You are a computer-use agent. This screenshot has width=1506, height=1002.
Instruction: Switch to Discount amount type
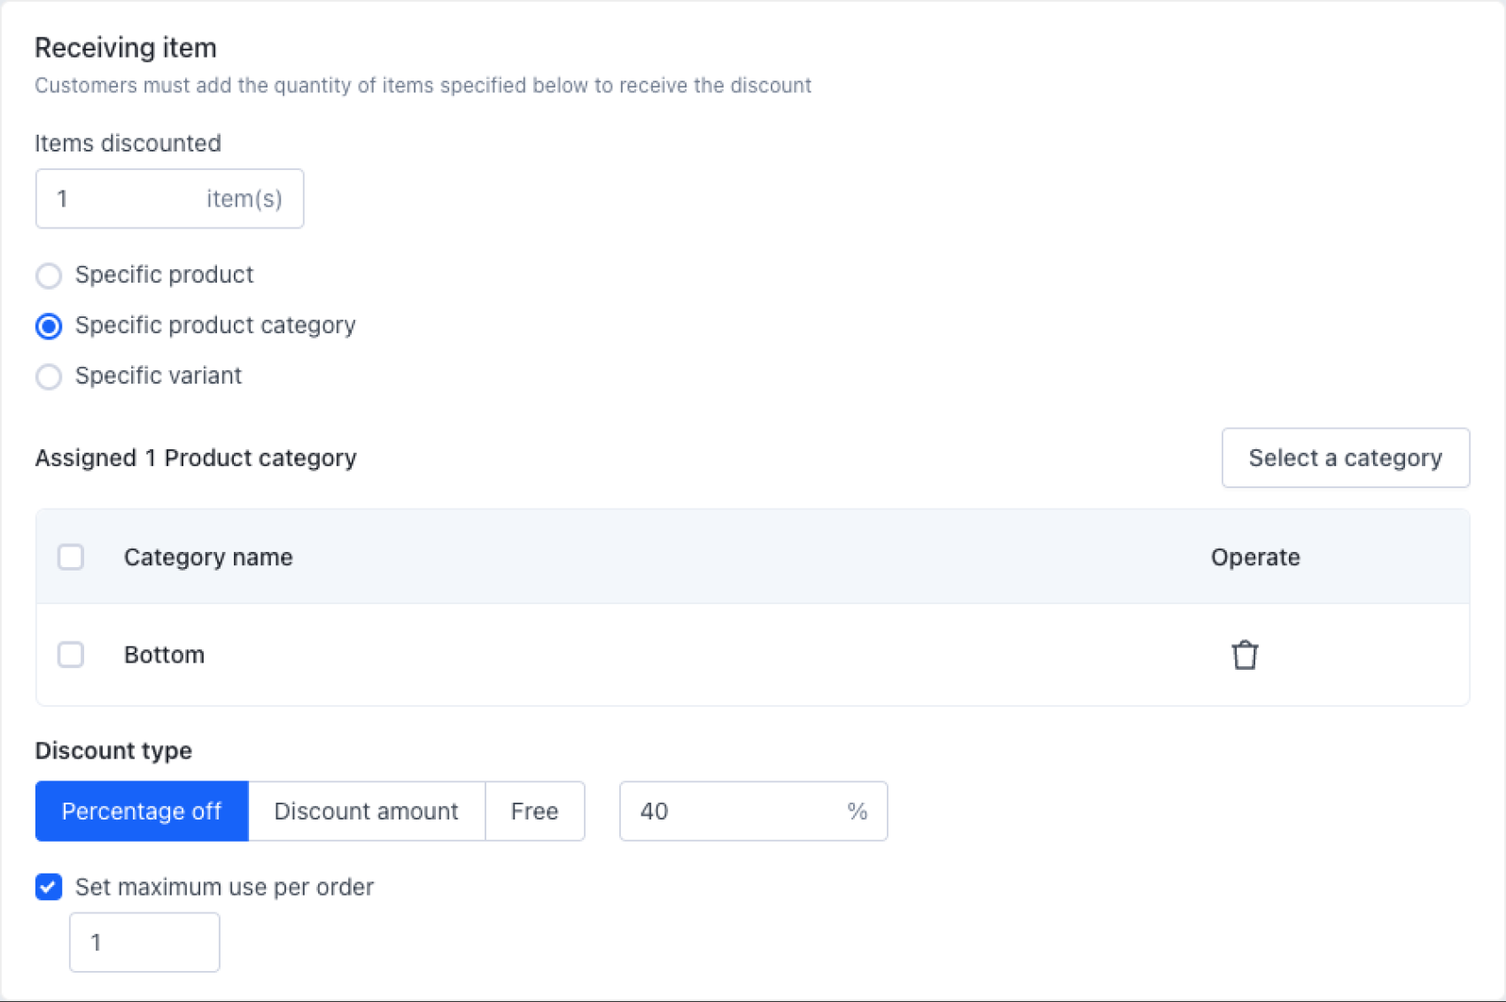pyautogui.click(x=366, y=812)
